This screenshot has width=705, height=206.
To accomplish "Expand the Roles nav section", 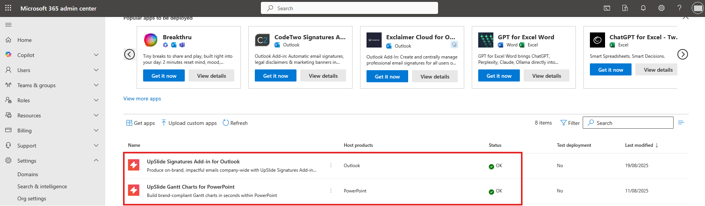I will (x=96, y=100).
